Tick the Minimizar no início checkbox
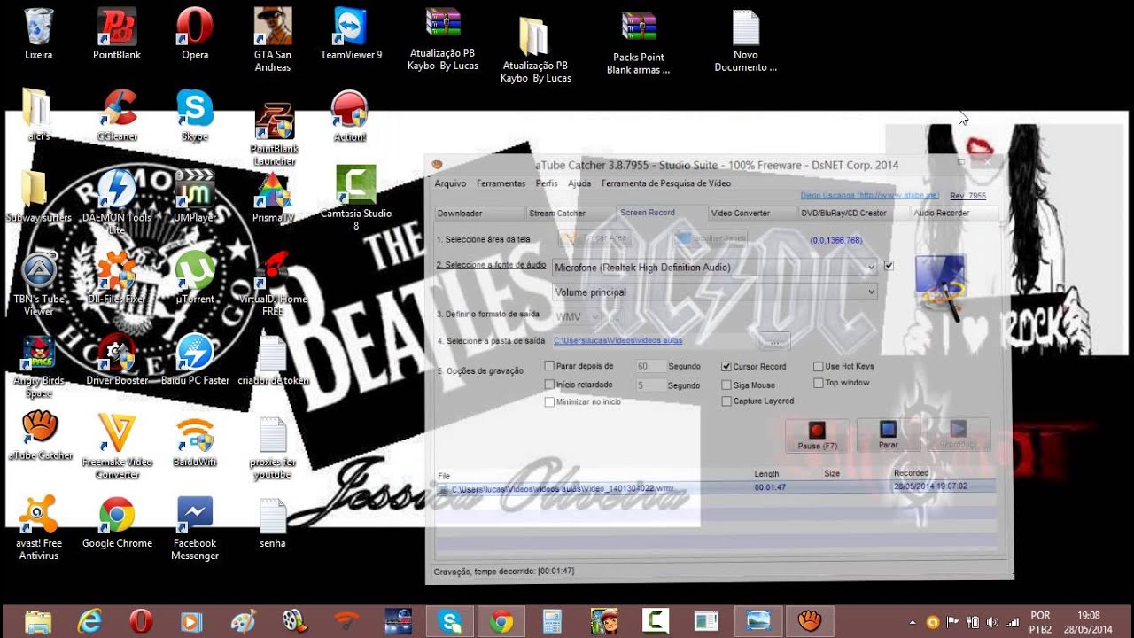 549,401
